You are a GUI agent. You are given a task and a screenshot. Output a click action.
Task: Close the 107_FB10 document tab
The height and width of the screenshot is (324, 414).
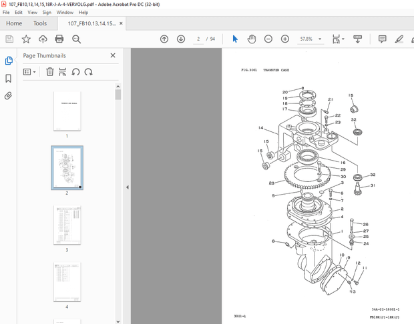point(121,23)
